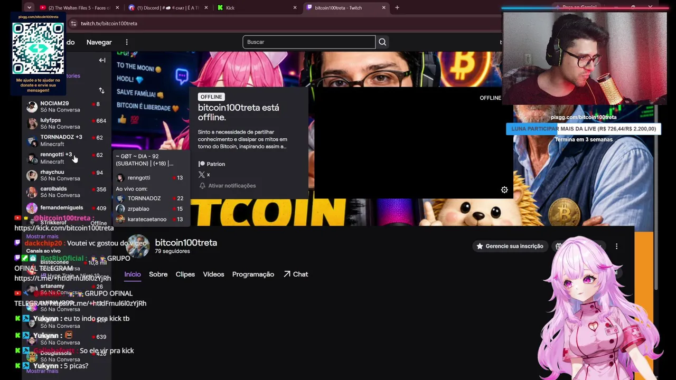The image size is (676, 380).
Task: Open the three-dot menu beside Navegar
Action: pyautogui.click(x=127, y=42)
